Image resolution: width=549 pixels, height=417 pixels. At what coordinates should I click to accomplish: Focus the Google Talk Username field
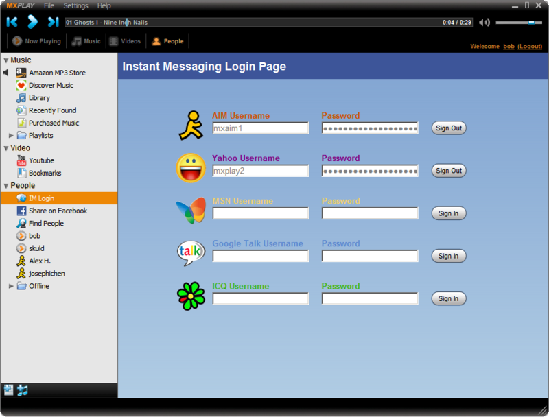pyautogui.click(x=261, y=257)
